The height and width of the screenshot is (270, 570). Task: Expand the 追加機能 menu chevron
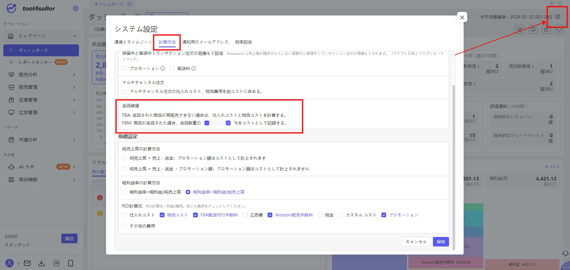pos(74,180)
